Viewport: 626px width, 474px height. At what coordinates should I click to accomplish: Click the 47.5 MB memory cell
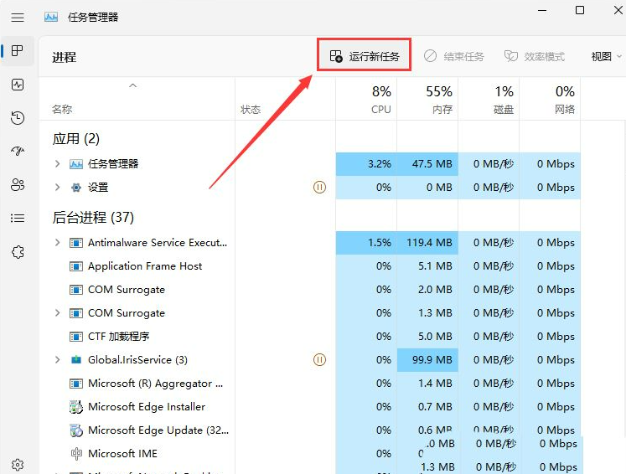[427, 163]
